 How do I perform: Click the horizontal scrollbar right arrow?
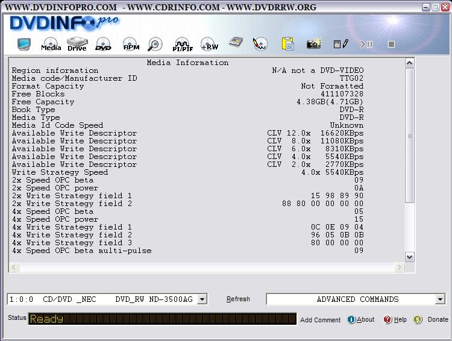399,267
